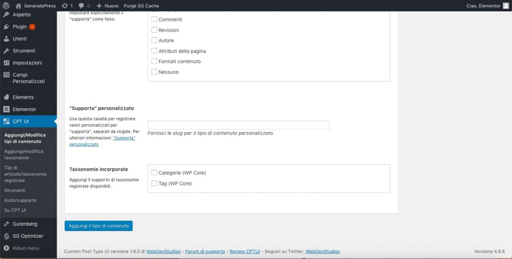Image resolution: width=512 pixels, height=259 pixels.
Task: Check the Categorie (WP Core) box
Action: pyautogui.click(x=154, y=173)
